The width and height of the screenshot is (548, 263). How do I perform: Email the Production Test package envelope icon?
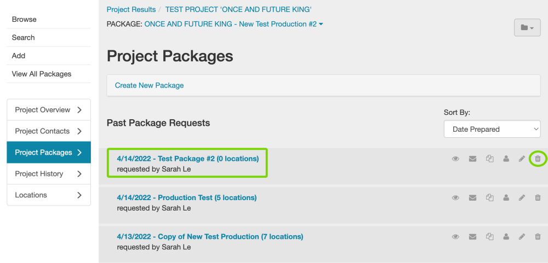472,198
